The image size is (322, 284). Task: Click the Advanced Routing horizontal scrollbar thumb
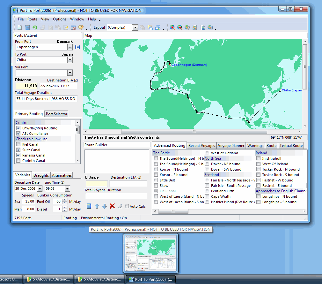click(173, 211)
